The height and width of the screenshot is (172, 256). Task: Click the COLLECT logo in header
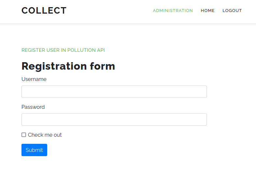click(44, 11)
